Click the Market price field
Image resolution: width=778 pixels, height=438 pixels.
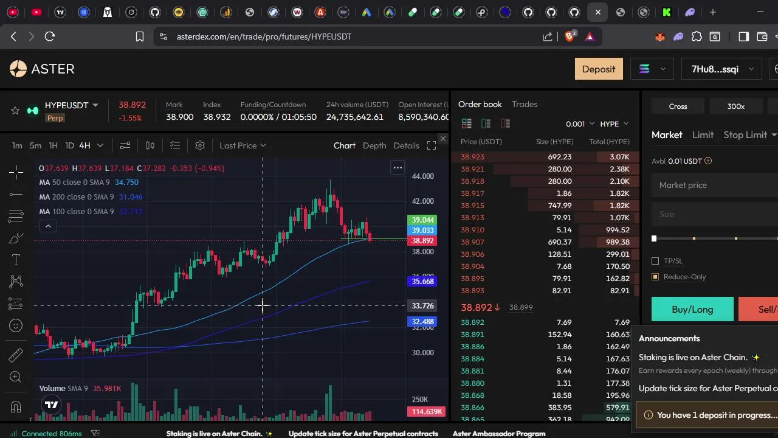(715, 185)
